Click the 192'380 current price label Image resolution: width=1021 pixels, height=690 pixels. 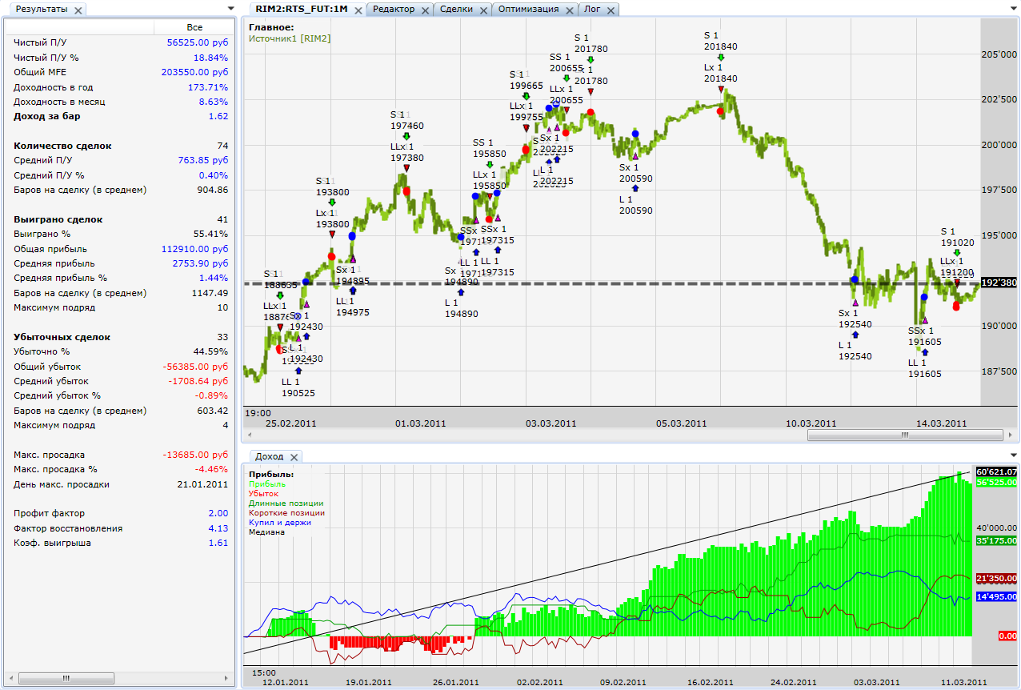point(999,283)
